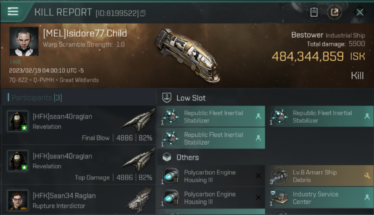Click Sean34 Raglan's portrait
This screenshot has width=374, height=215.
point(18,200)
